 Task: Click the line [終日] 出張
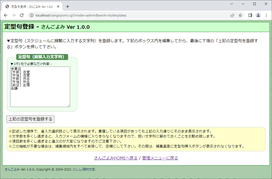click(20, 85)
